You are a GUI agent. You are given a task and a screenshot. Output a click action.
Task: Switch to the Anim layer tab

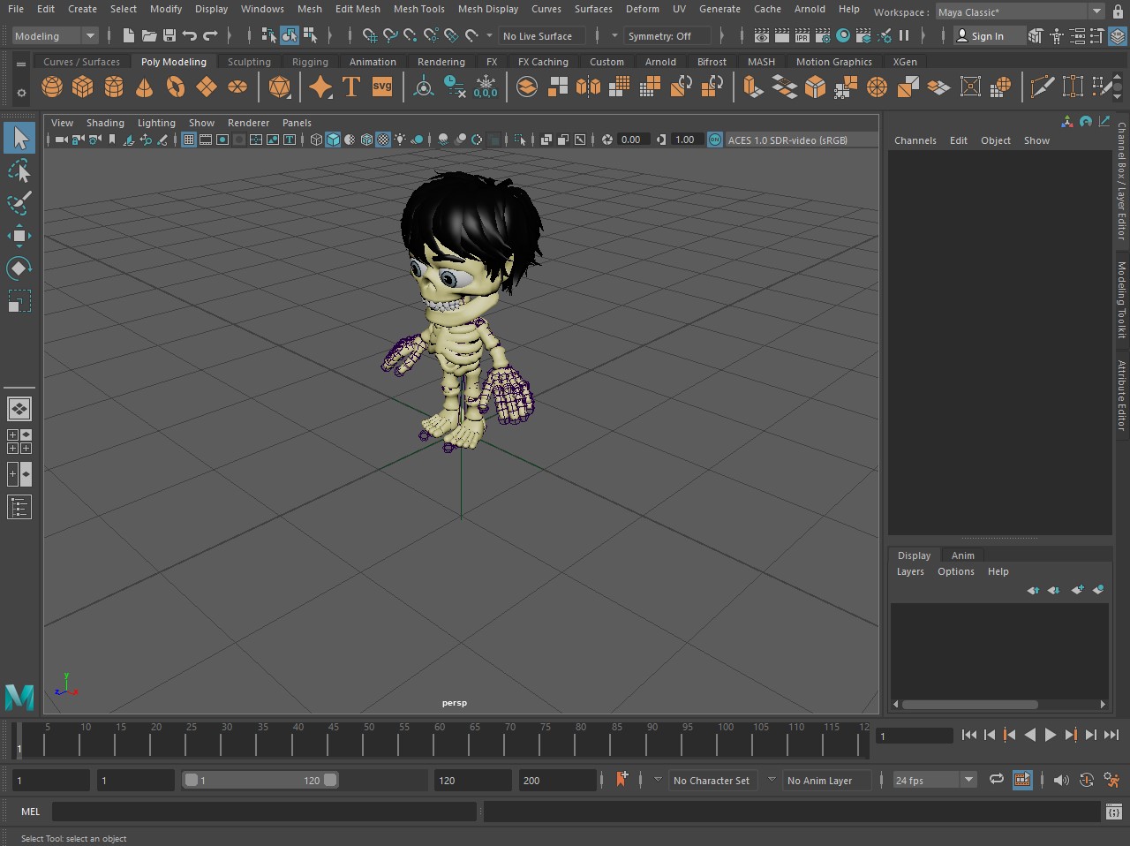[x=963, y=555]
